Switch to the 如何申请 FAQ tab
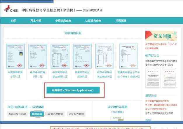 click(37, 114)
